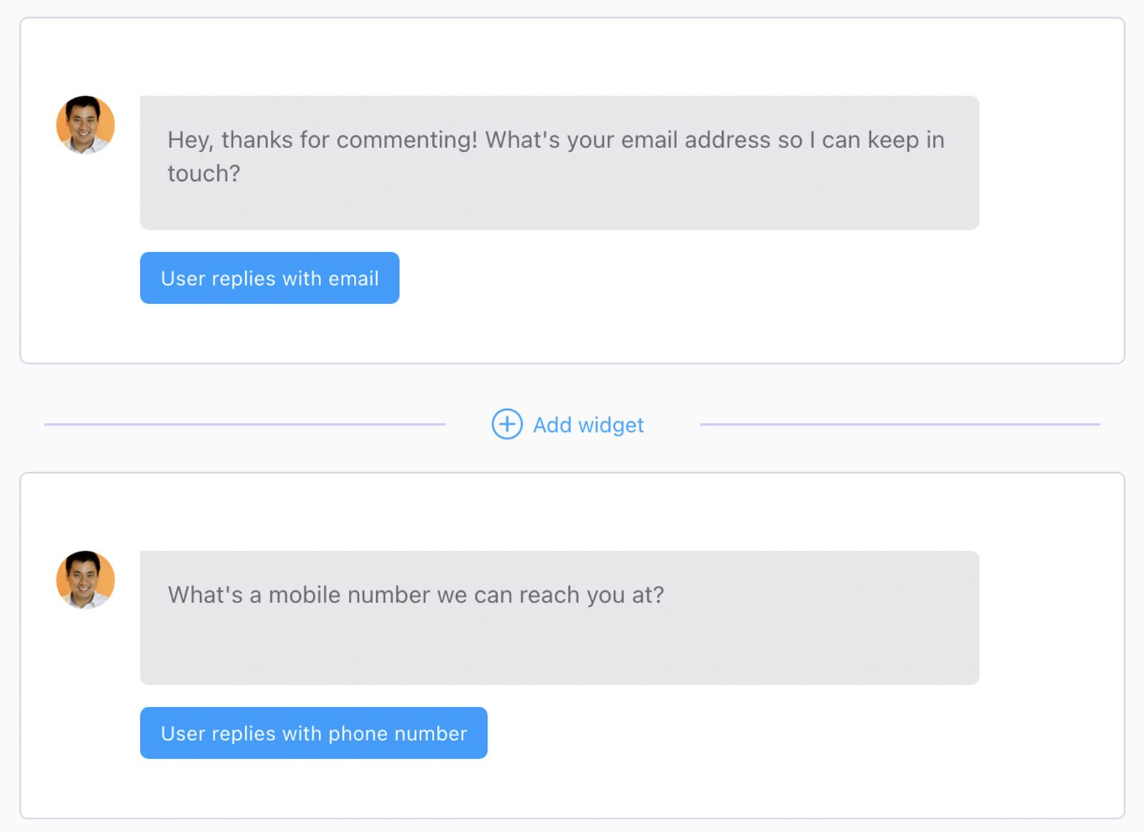
Task: Click the plus circle icon beside Add widget
Action: click(507, 424)
